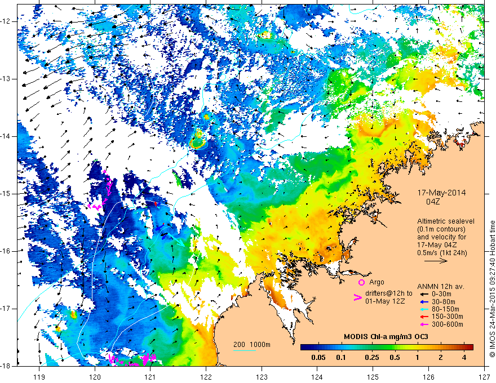The width and height of the screenshot is (496, 383).
Task: Click the '125' longitude axis label
Action: (x=373, y=377)
